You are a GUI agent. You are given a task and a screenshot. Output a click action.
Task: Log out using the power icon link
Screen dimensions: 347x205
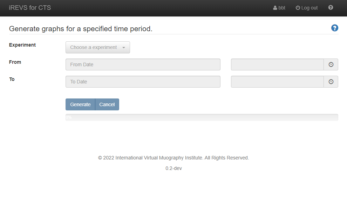click(x=307, y=8)
